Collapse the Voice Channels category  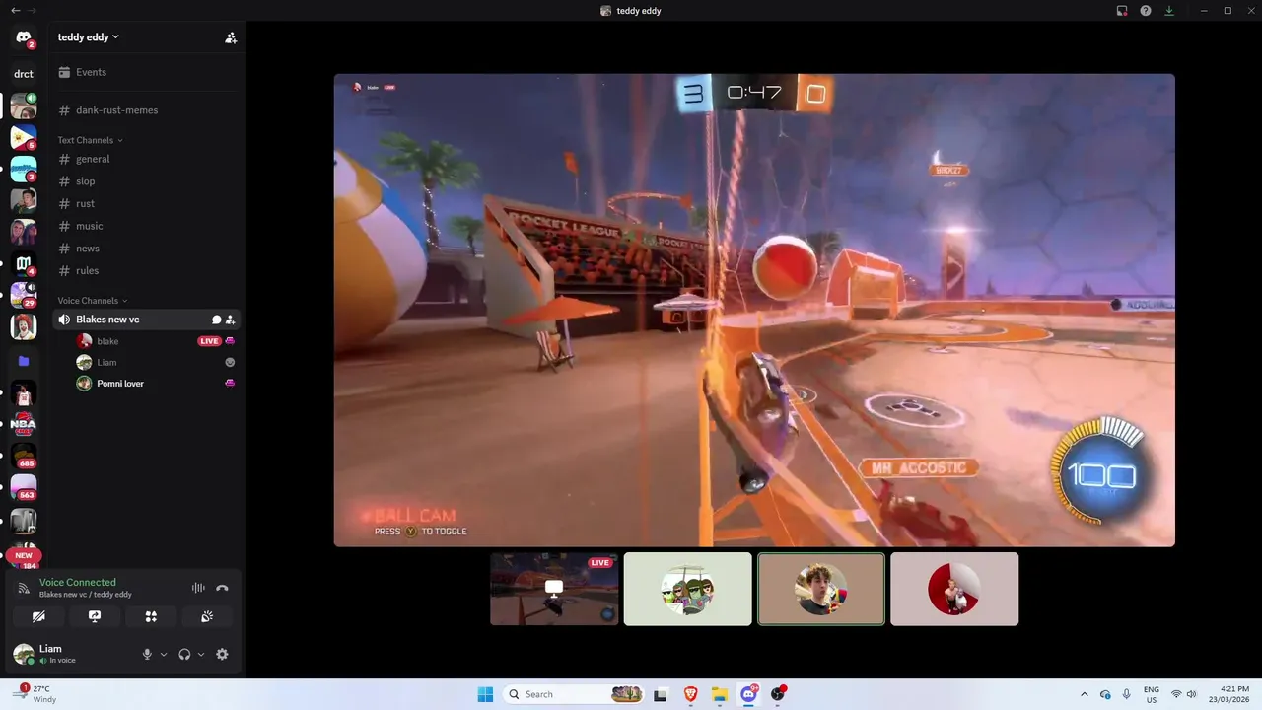(92, 301)
